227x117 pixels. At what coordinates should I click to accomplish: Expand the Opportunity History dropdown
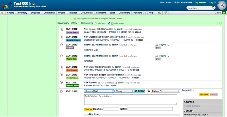tap(68, 23)
